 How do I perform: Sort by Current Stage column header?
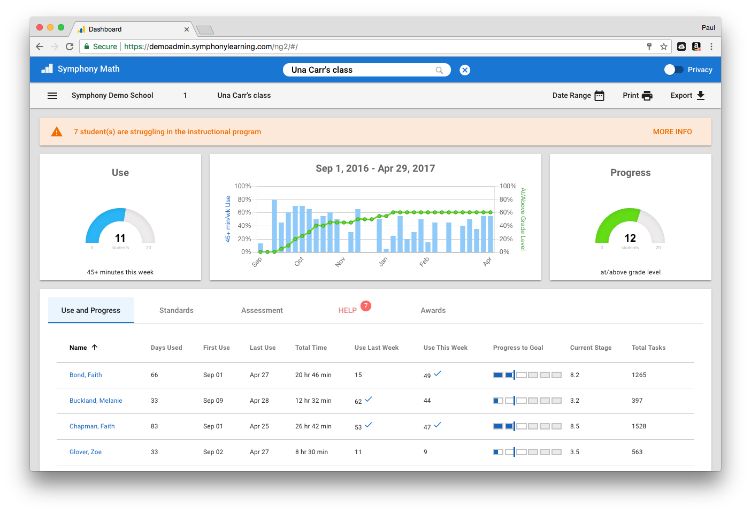tap(591, 348)
